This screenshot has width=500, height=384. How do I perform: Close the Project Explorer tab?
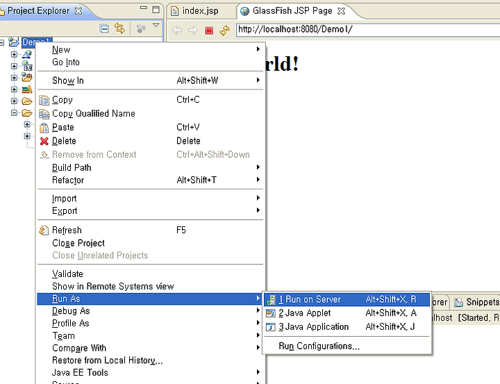tap(78, 11)
